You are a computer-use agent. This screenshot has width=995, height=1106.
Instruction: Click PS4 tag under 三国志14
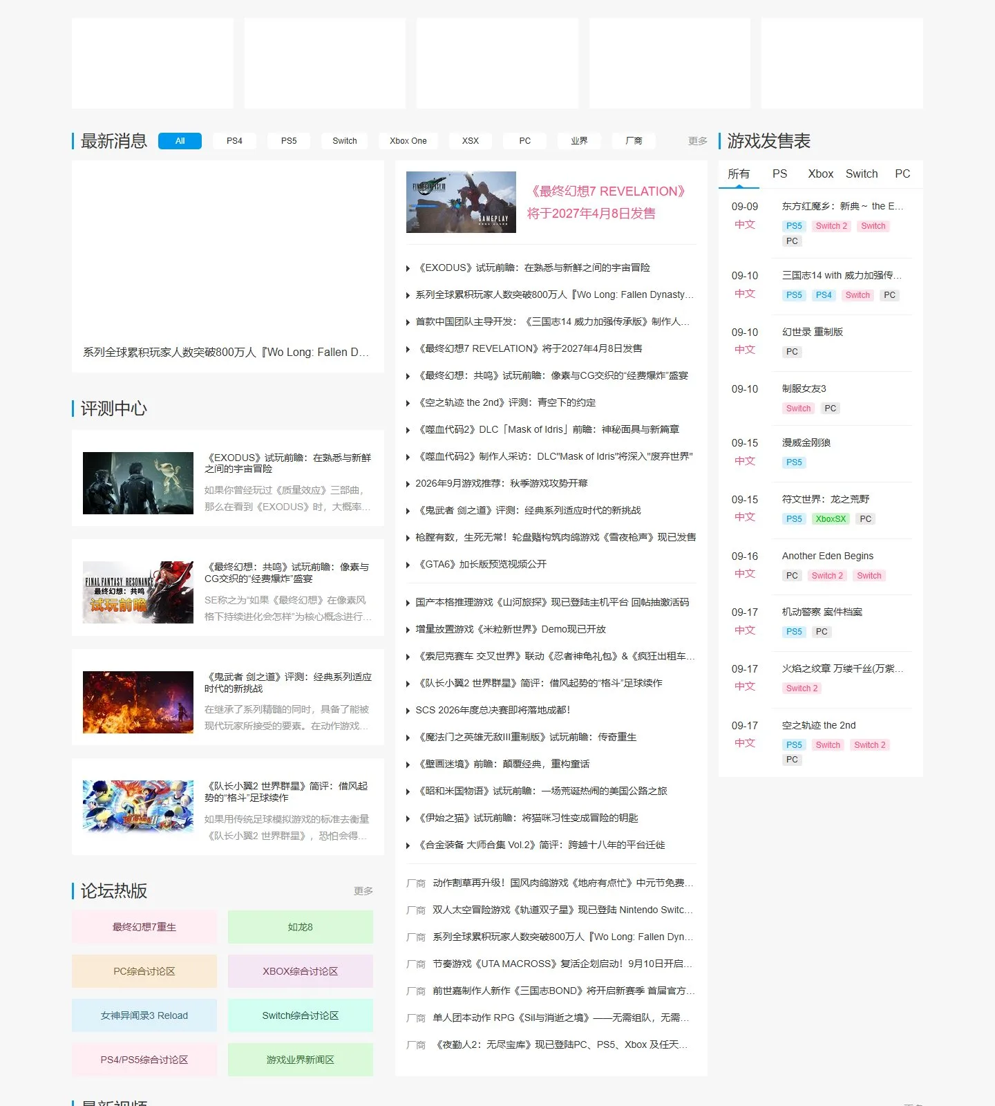click(x=824, y=295)
